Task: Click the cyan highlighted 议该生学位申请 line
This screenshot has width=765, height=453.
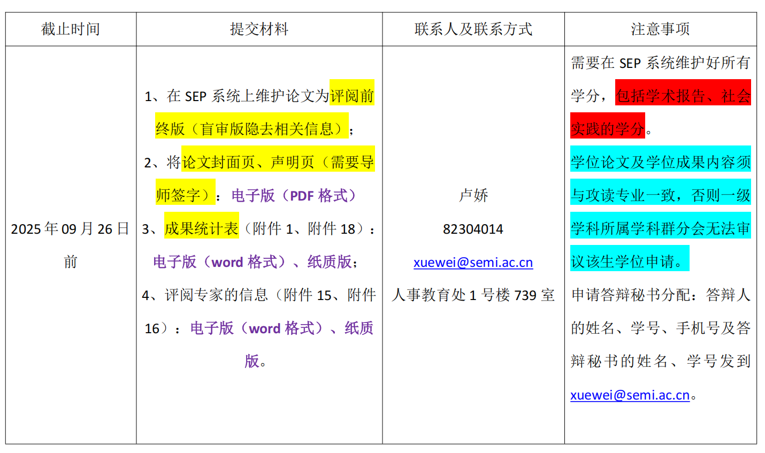Action: [629, 262]
